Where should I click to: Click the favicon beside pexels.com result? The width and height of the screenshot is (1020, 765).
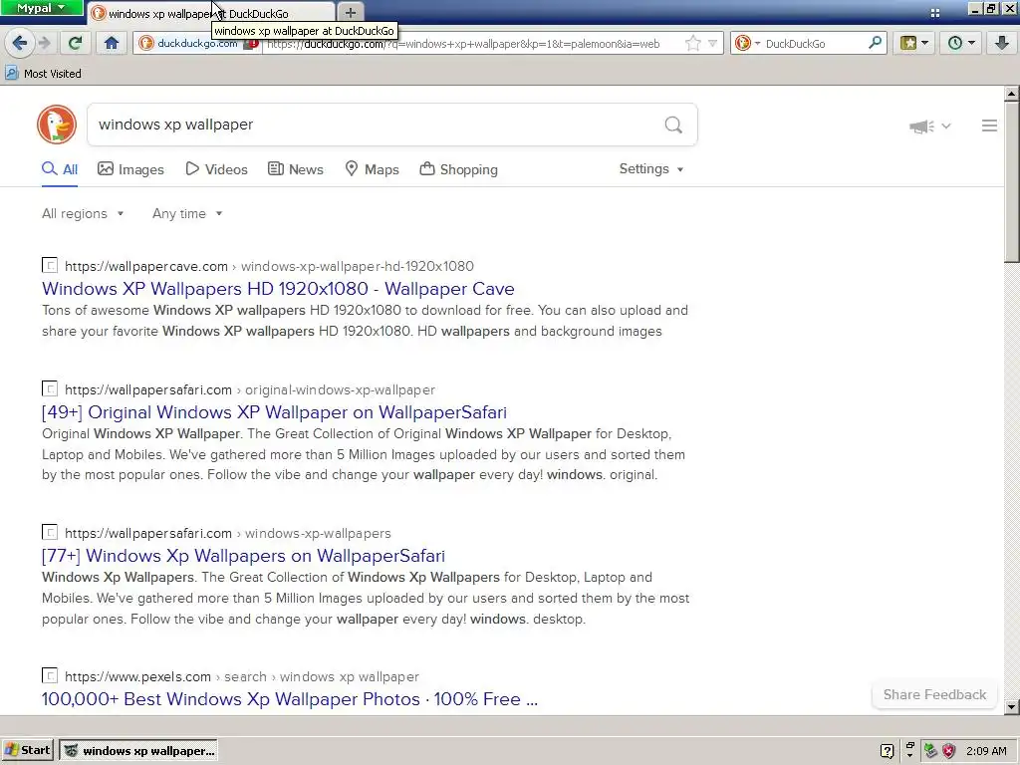50,675
